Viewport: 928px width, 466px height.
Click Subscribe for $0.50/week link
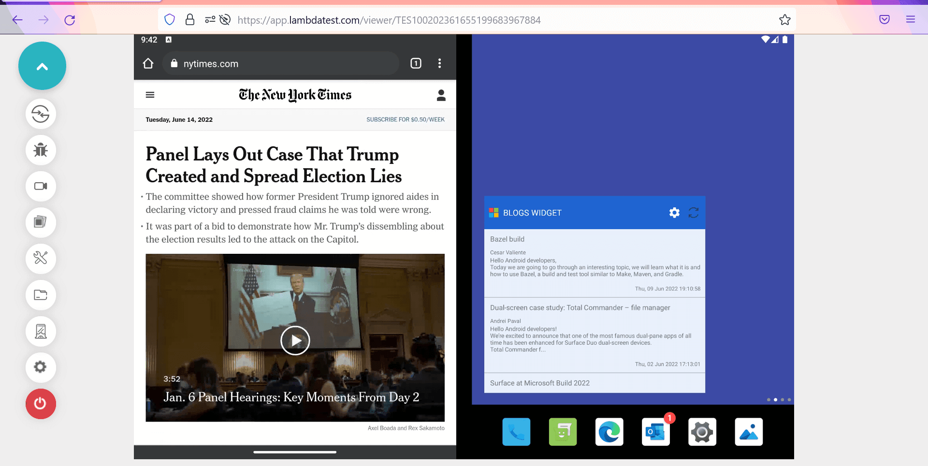click(x=405, y=119)
